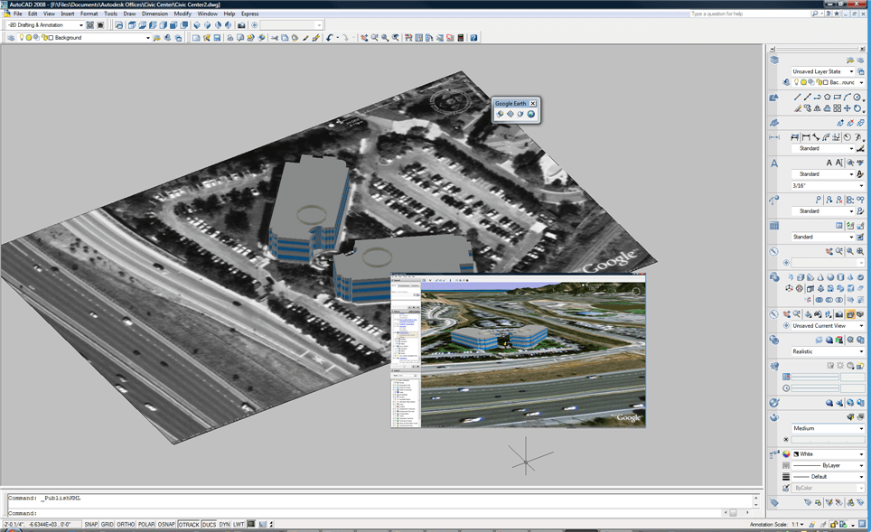The width and height of the screenshot is (871, 532).
Task: Click the Cut scissors icon
Action: point(275,38)
